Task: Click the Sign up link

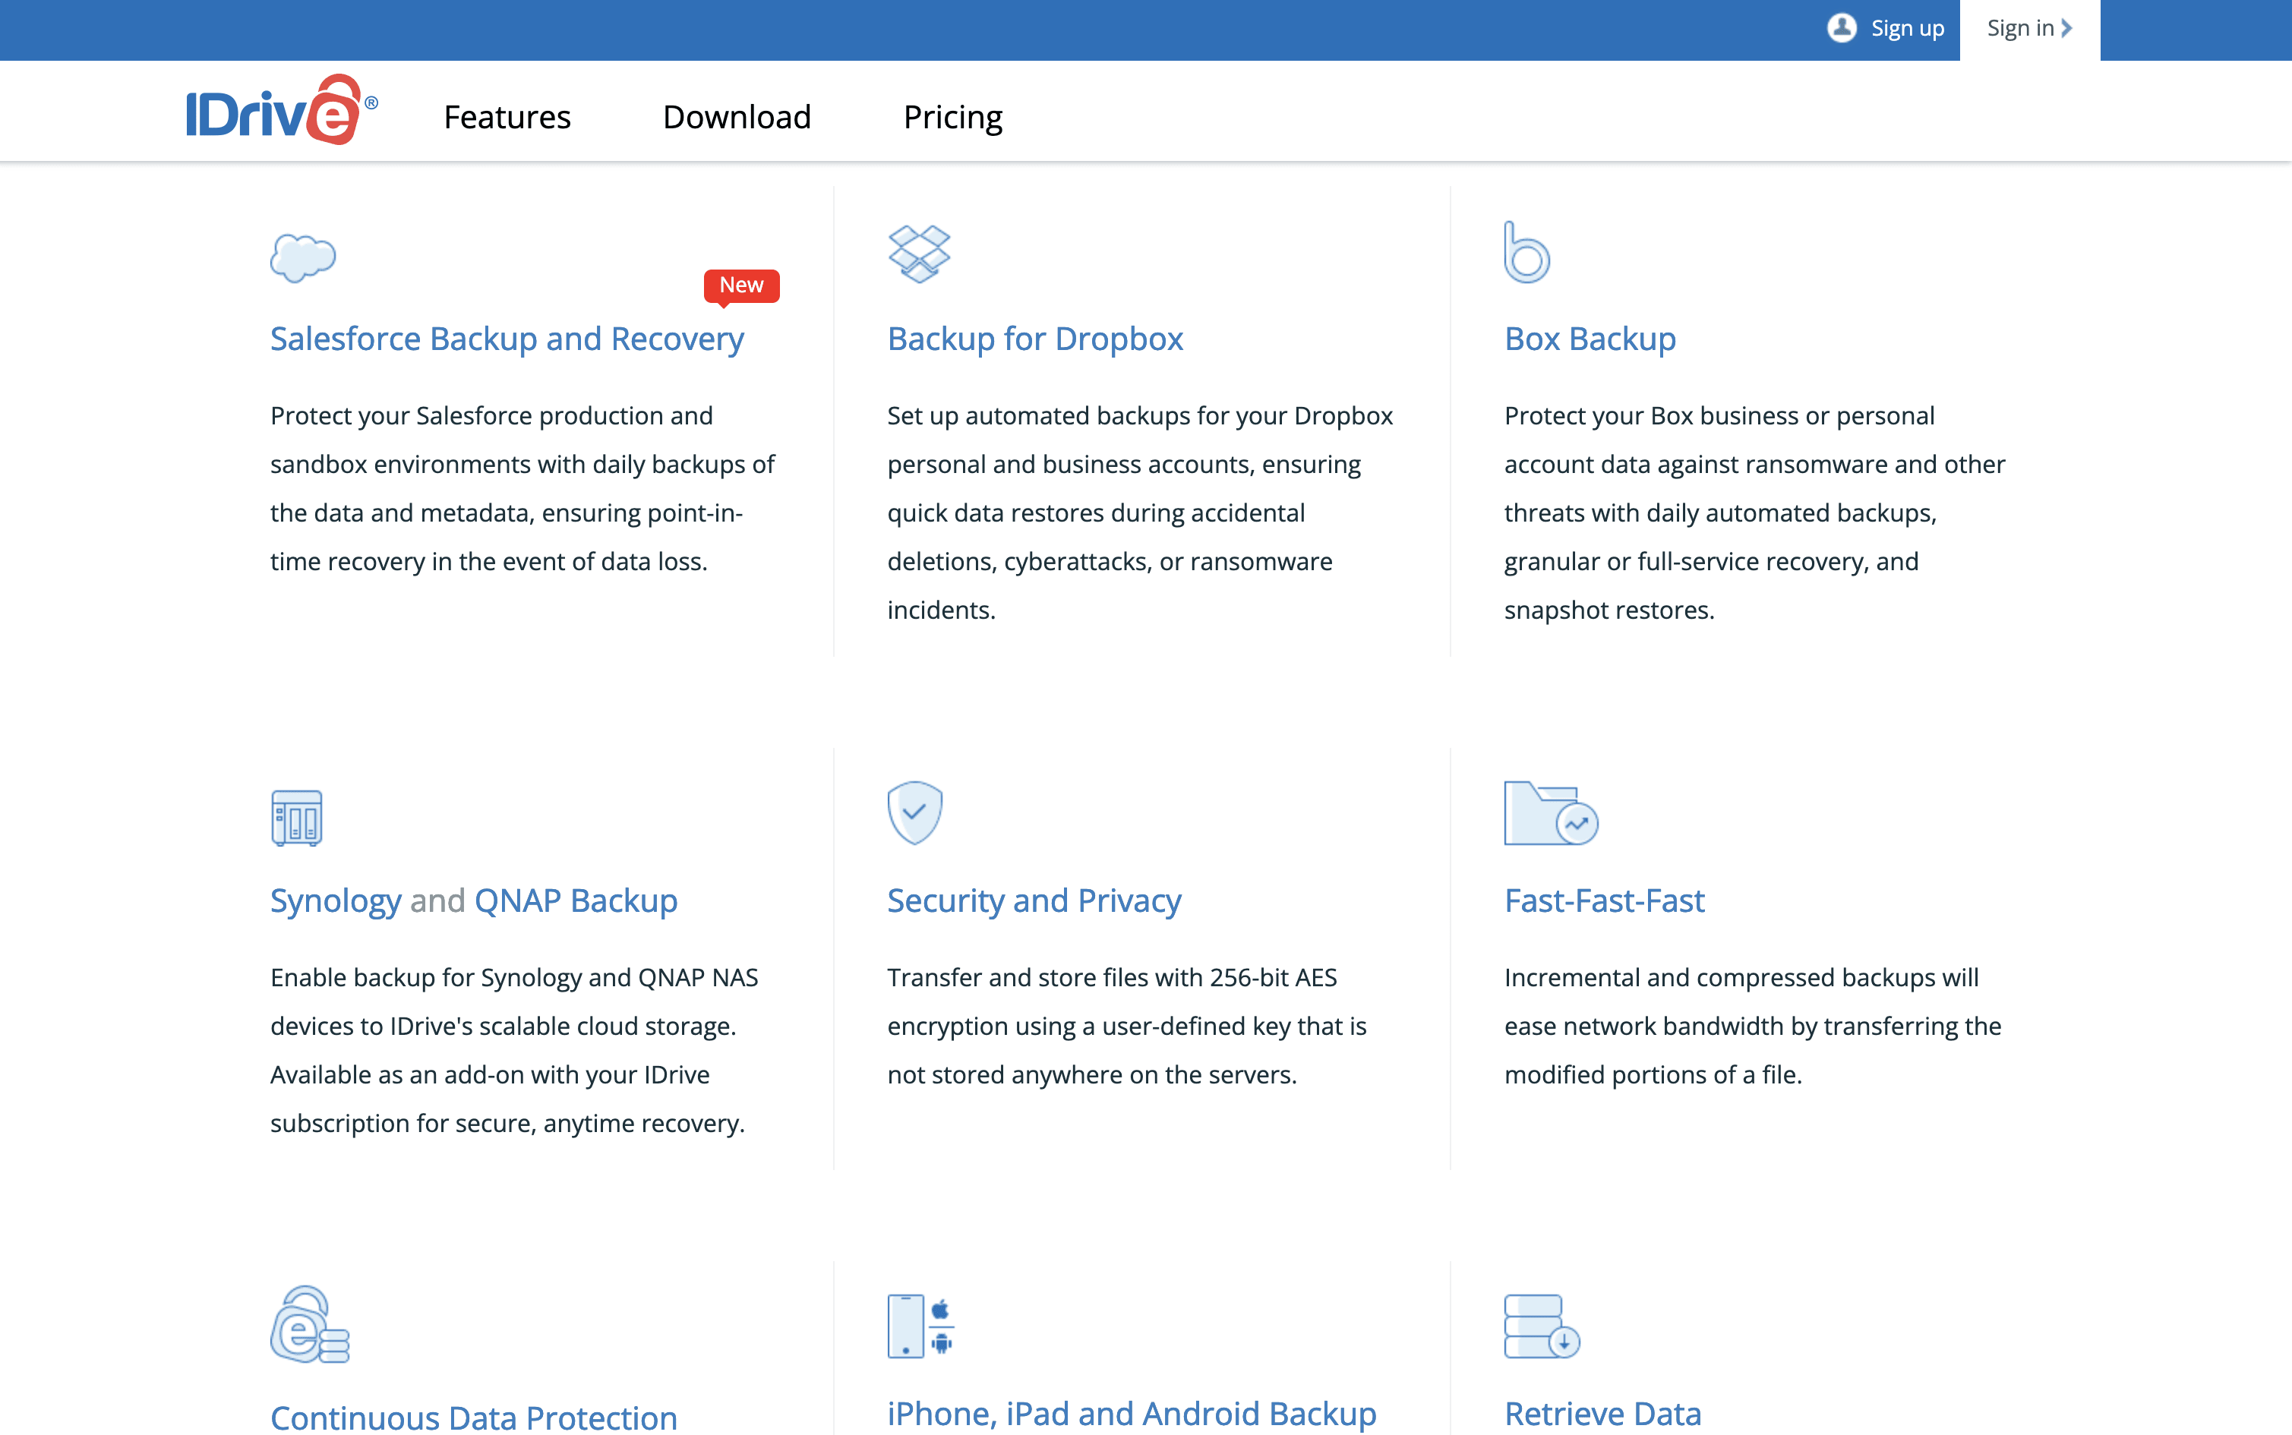Action: pos(1907,29)
